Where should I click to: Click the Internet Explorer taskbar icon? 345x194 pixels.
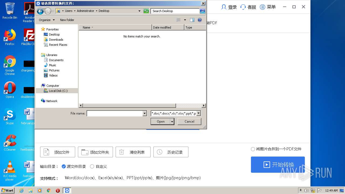(x=22, y=190)
